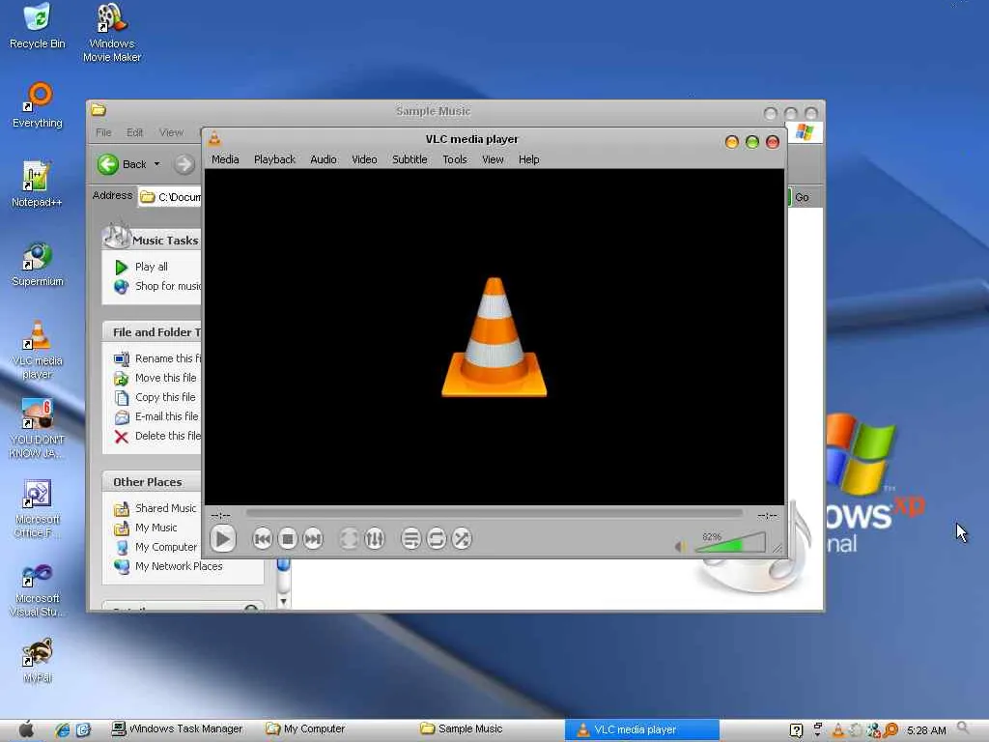This screenshot has width=989, height=742.
Task: Open MyPal desktop shortcut
Action: (x=38, y=661)
